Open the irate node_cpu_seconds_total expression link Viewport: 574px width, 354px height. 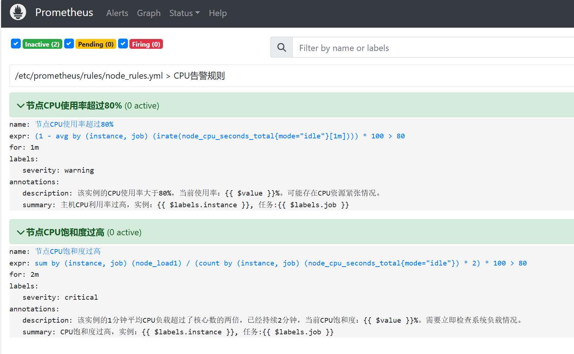click(x=220, y=136)
